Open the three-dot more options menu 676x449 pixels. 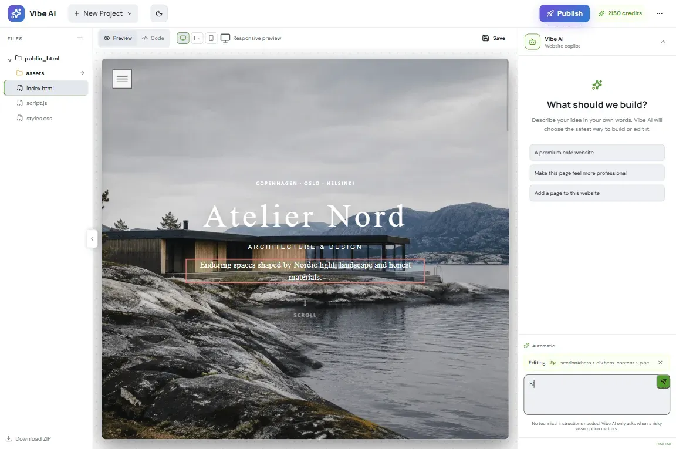[x=659, y=13]
